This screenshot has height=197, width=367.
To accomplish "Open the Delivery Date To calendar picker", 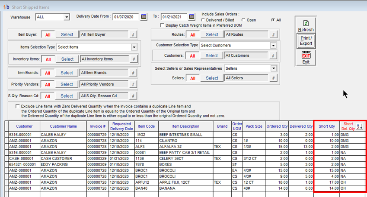I will point(192,17).
